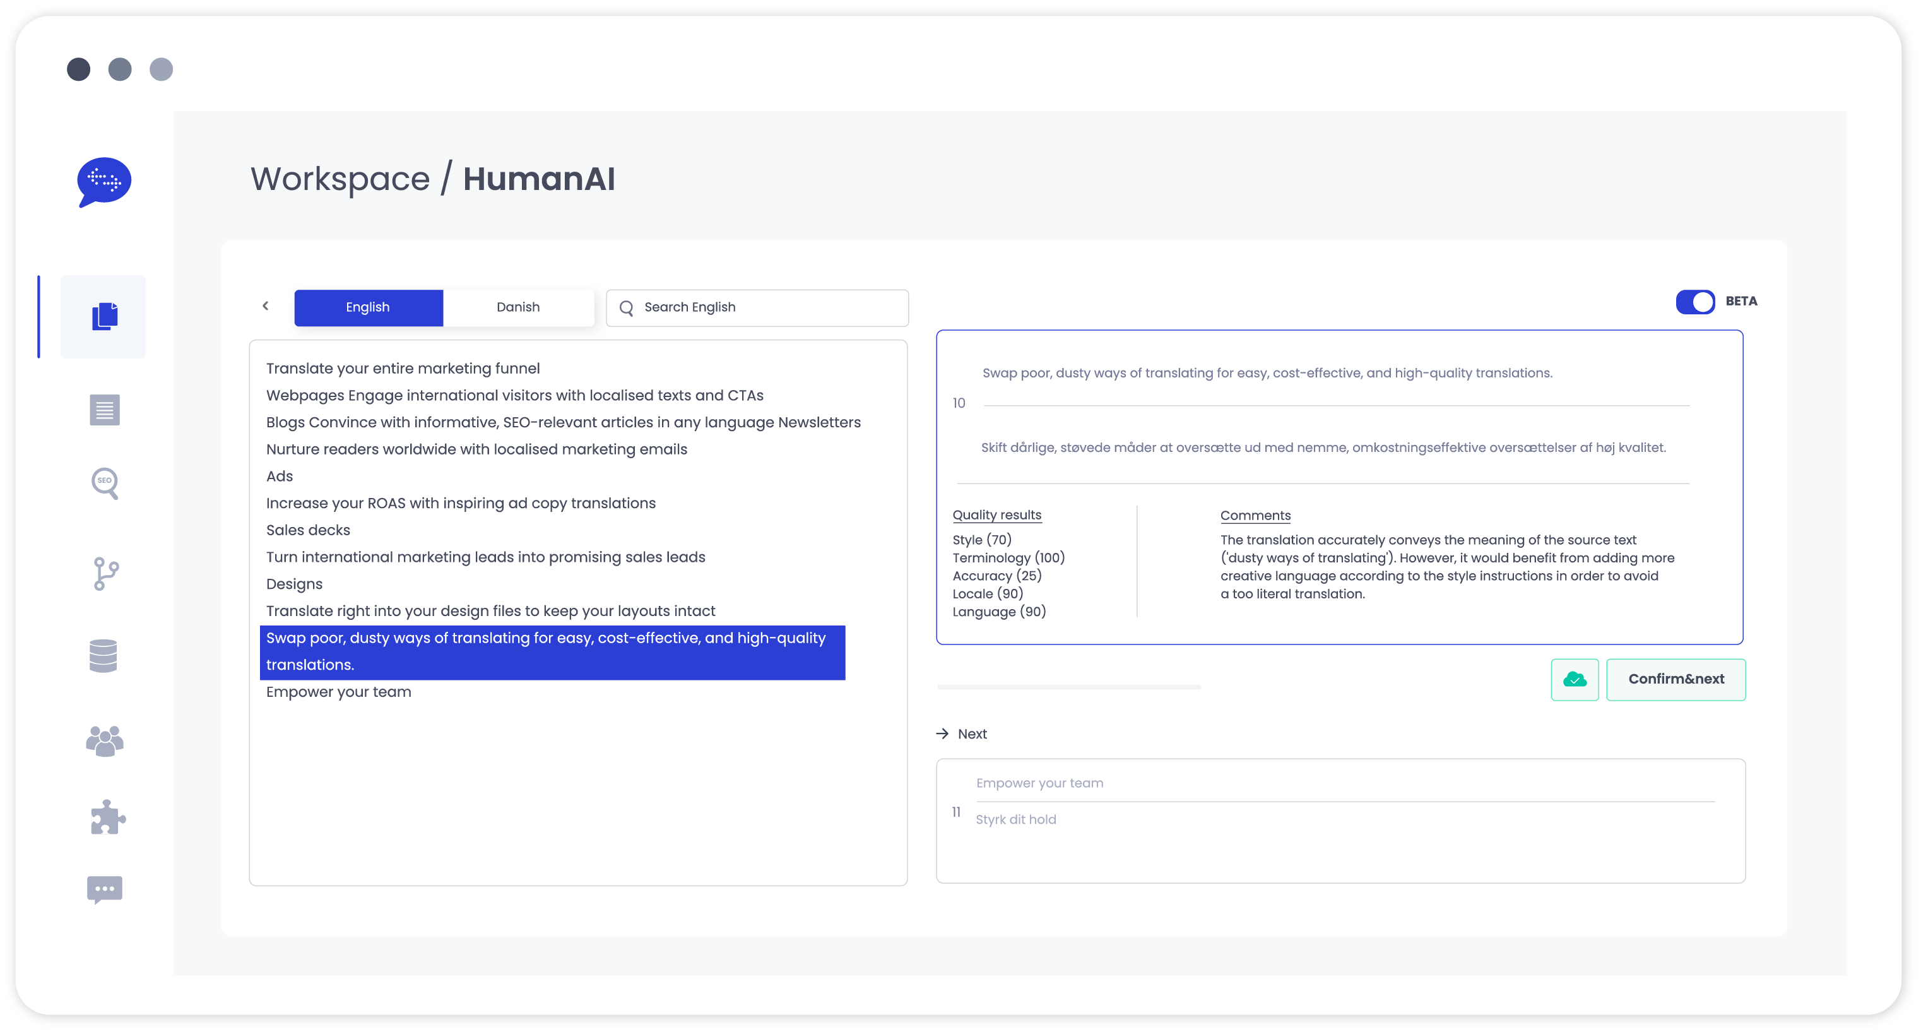Open the team members section
This screenshot has width=1921, height=1032.
(x=104, y=741)
